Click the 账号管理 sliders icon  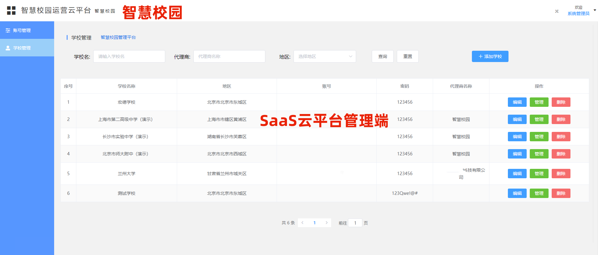coord(8,30)
